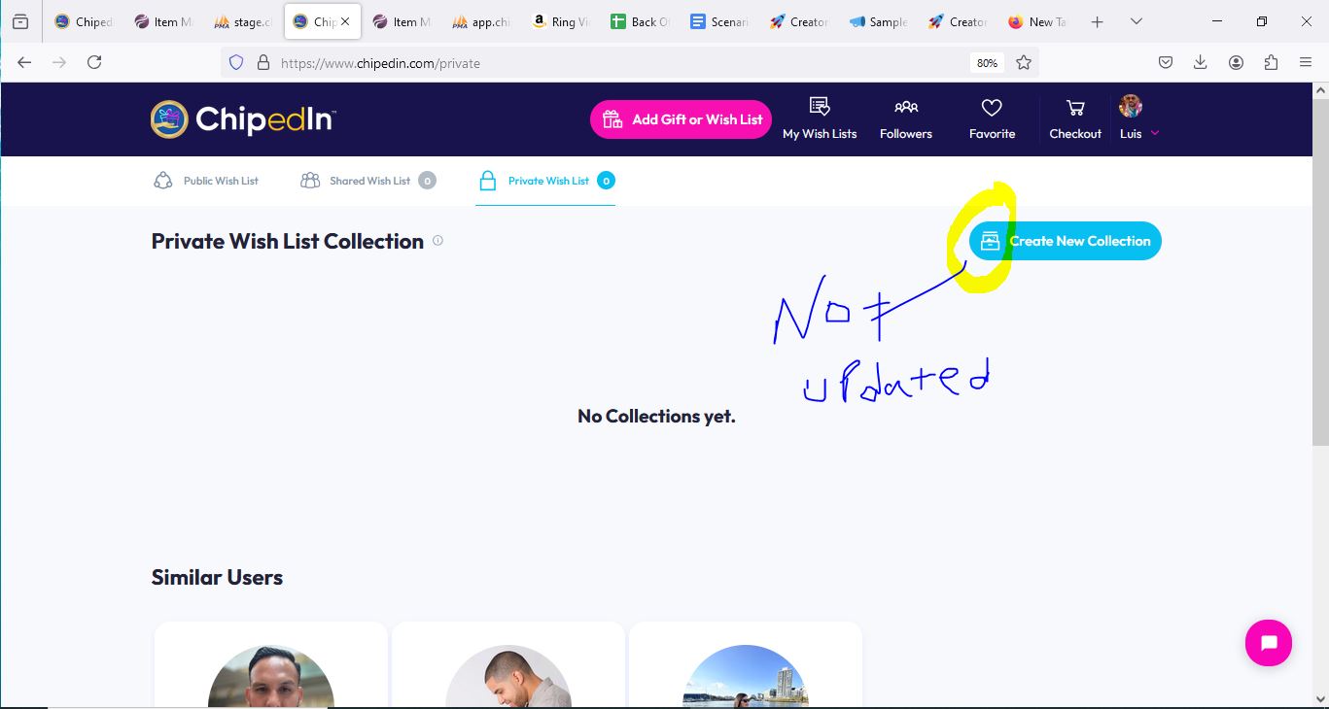The height and width of the screenshot is (709, 1329).
Task: Open the Firefox account icon
Action: (x=1236, y=62)
